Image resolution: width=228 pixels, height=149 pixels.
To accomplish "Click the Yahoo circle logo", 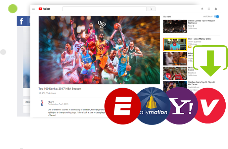I will point(180,106).
